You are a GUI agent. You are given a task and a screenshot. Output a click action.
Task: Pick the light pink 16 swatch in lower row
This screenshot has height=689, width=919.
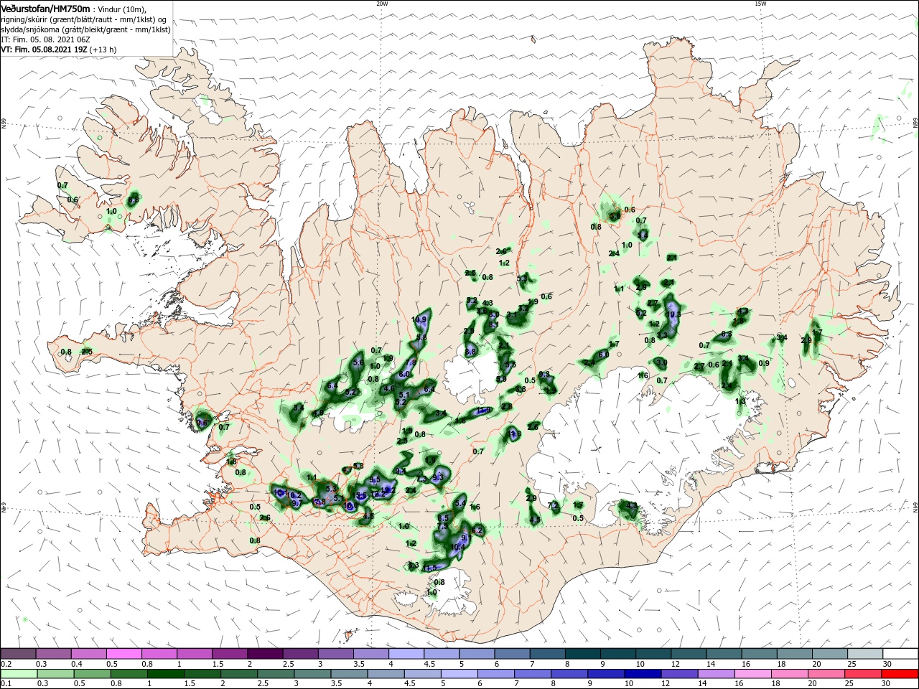[x=752, y=674]
